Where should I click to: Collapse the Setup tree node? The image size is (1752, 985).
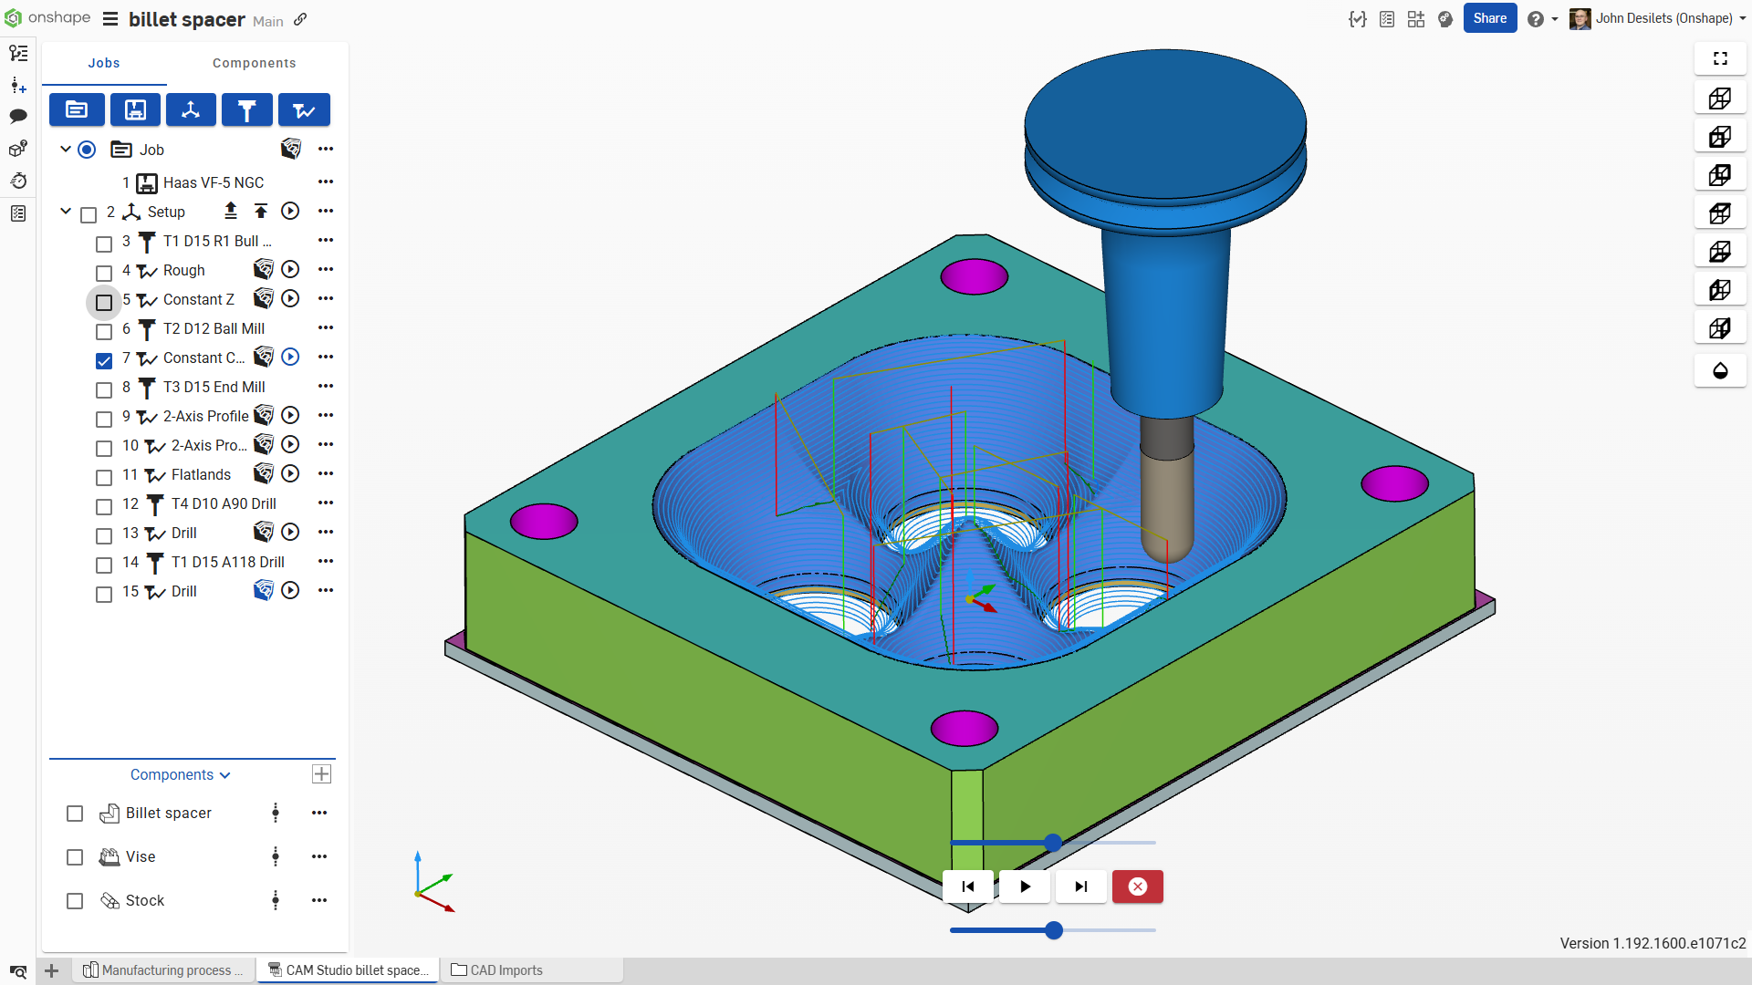pyautogui.click(x=66, y=211)
